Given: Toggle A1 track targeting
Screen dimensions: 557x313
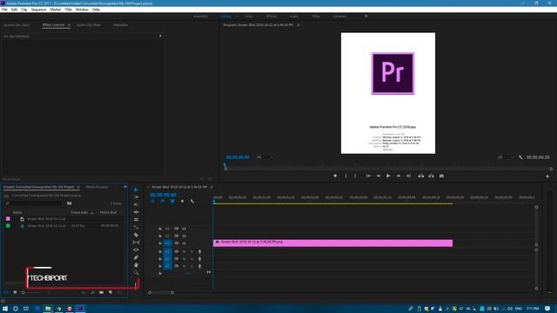Looking at the screenshot, I should [167, 251].
